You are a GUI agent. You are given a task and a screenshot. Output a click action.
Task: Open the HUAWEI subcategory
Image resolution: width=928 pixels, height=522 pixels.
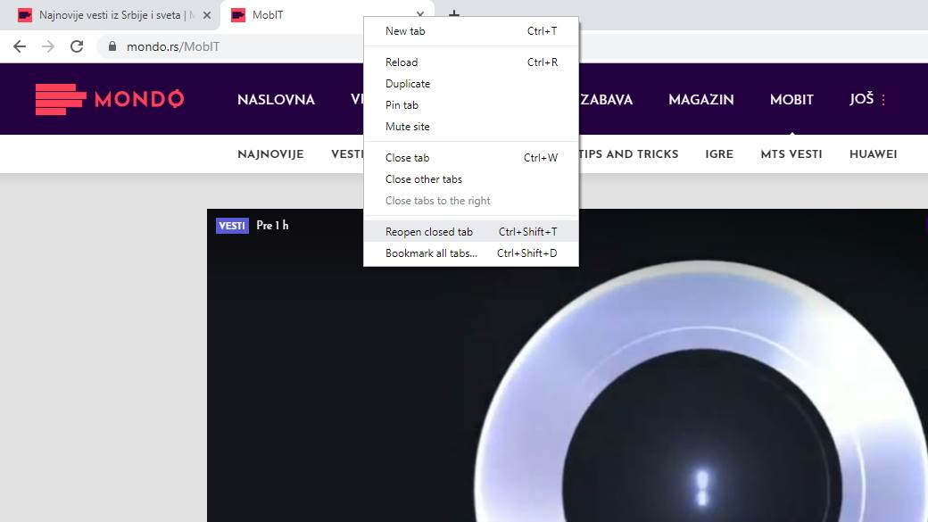click(873, 154)
